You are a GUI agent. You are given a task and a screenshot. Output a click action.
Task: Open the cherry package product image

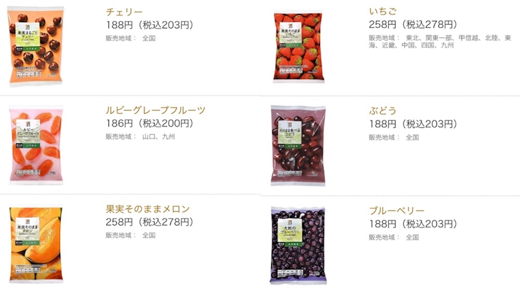point(36,46)
